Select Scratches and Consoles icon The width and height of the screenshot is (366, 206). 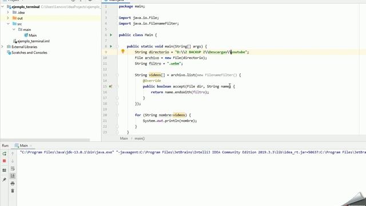[x=9, y=53]
